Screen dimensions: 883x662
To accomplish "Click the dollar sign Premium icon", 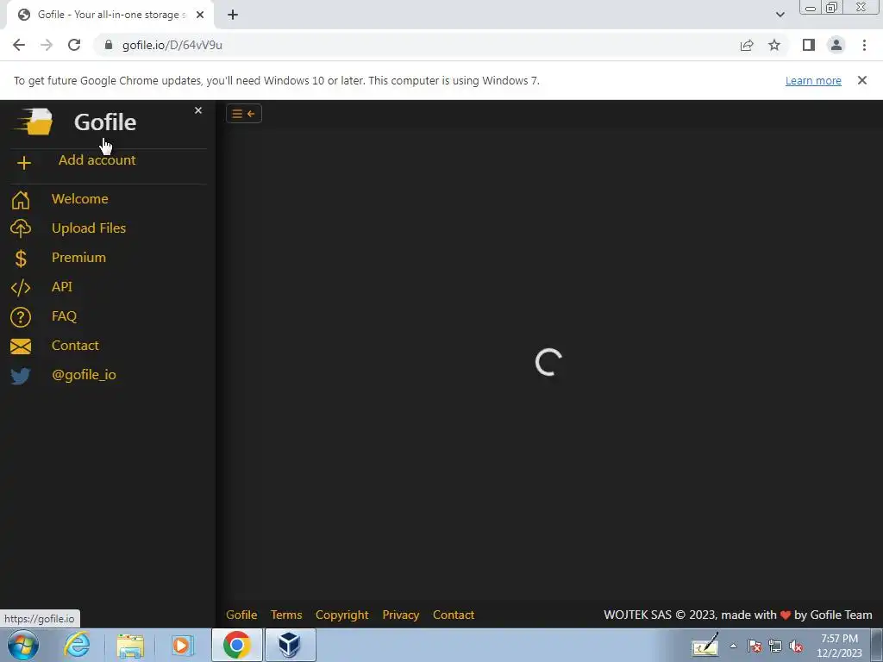I will click(21, 259).
